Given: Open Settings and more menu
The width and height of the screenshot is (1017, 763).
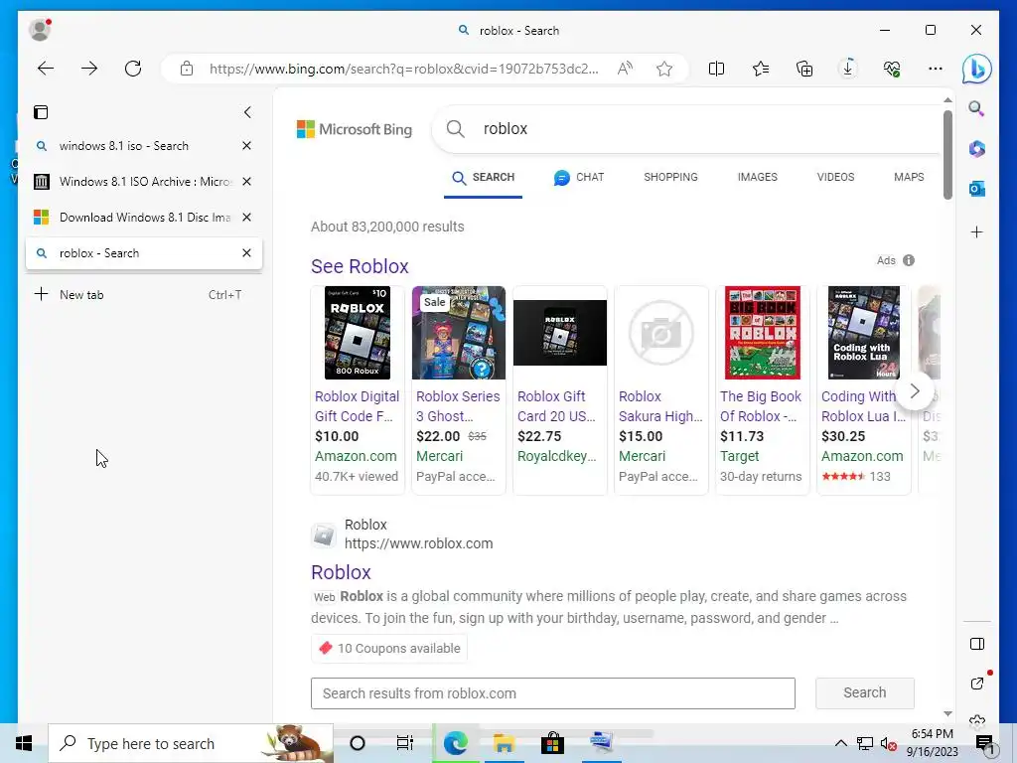Looking at the screenshot, I should pyautogui.click(x=936, y=69).
